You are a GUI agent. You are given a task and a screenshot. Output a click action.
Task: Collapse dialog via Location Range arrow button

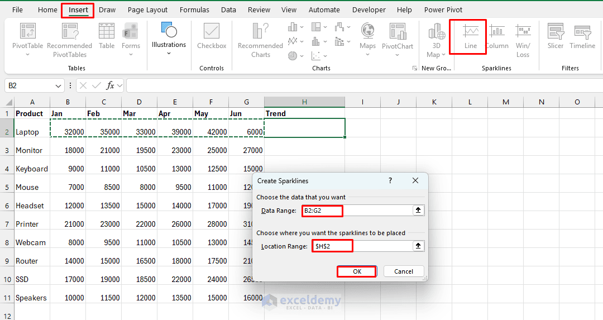(418, 246)
